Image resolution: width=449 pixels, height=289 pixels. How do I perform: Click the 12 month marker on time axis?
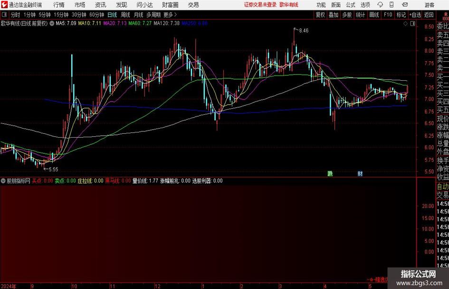(157, 286)
